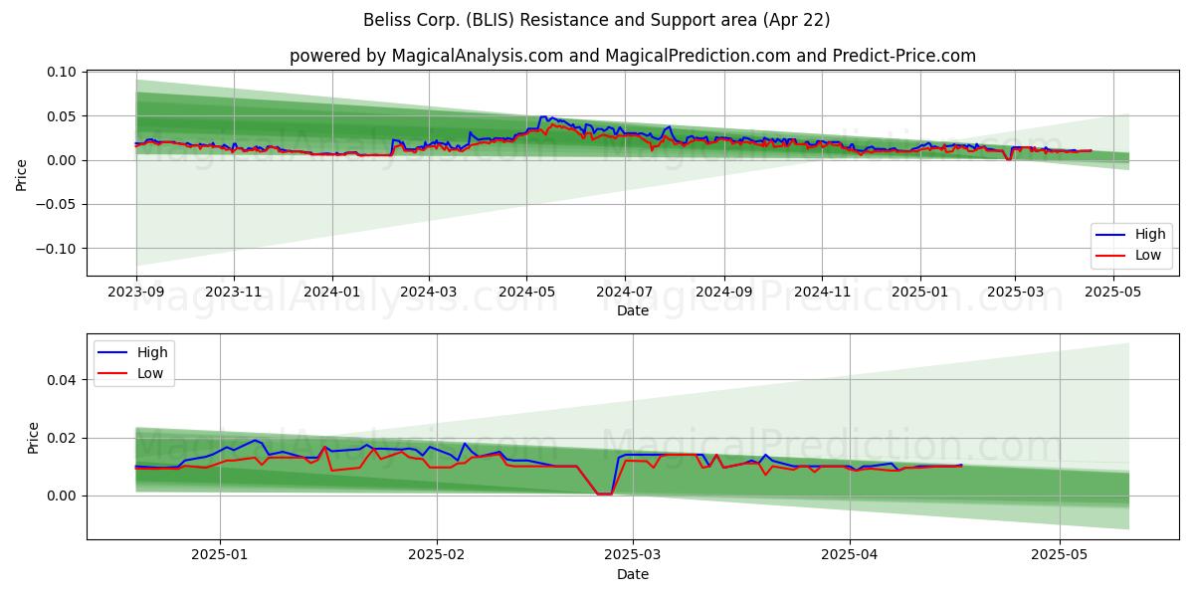Screen dimensions: 1194x597
Task: Click the '2025-05' x-axis label on the top chart
Action: click(x=1113, y=291)
